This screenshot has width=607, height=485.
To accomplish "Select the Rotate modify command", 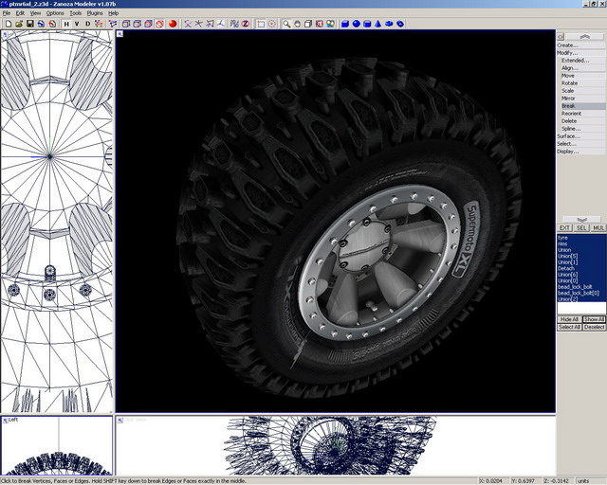I will (x=569, y=82).
